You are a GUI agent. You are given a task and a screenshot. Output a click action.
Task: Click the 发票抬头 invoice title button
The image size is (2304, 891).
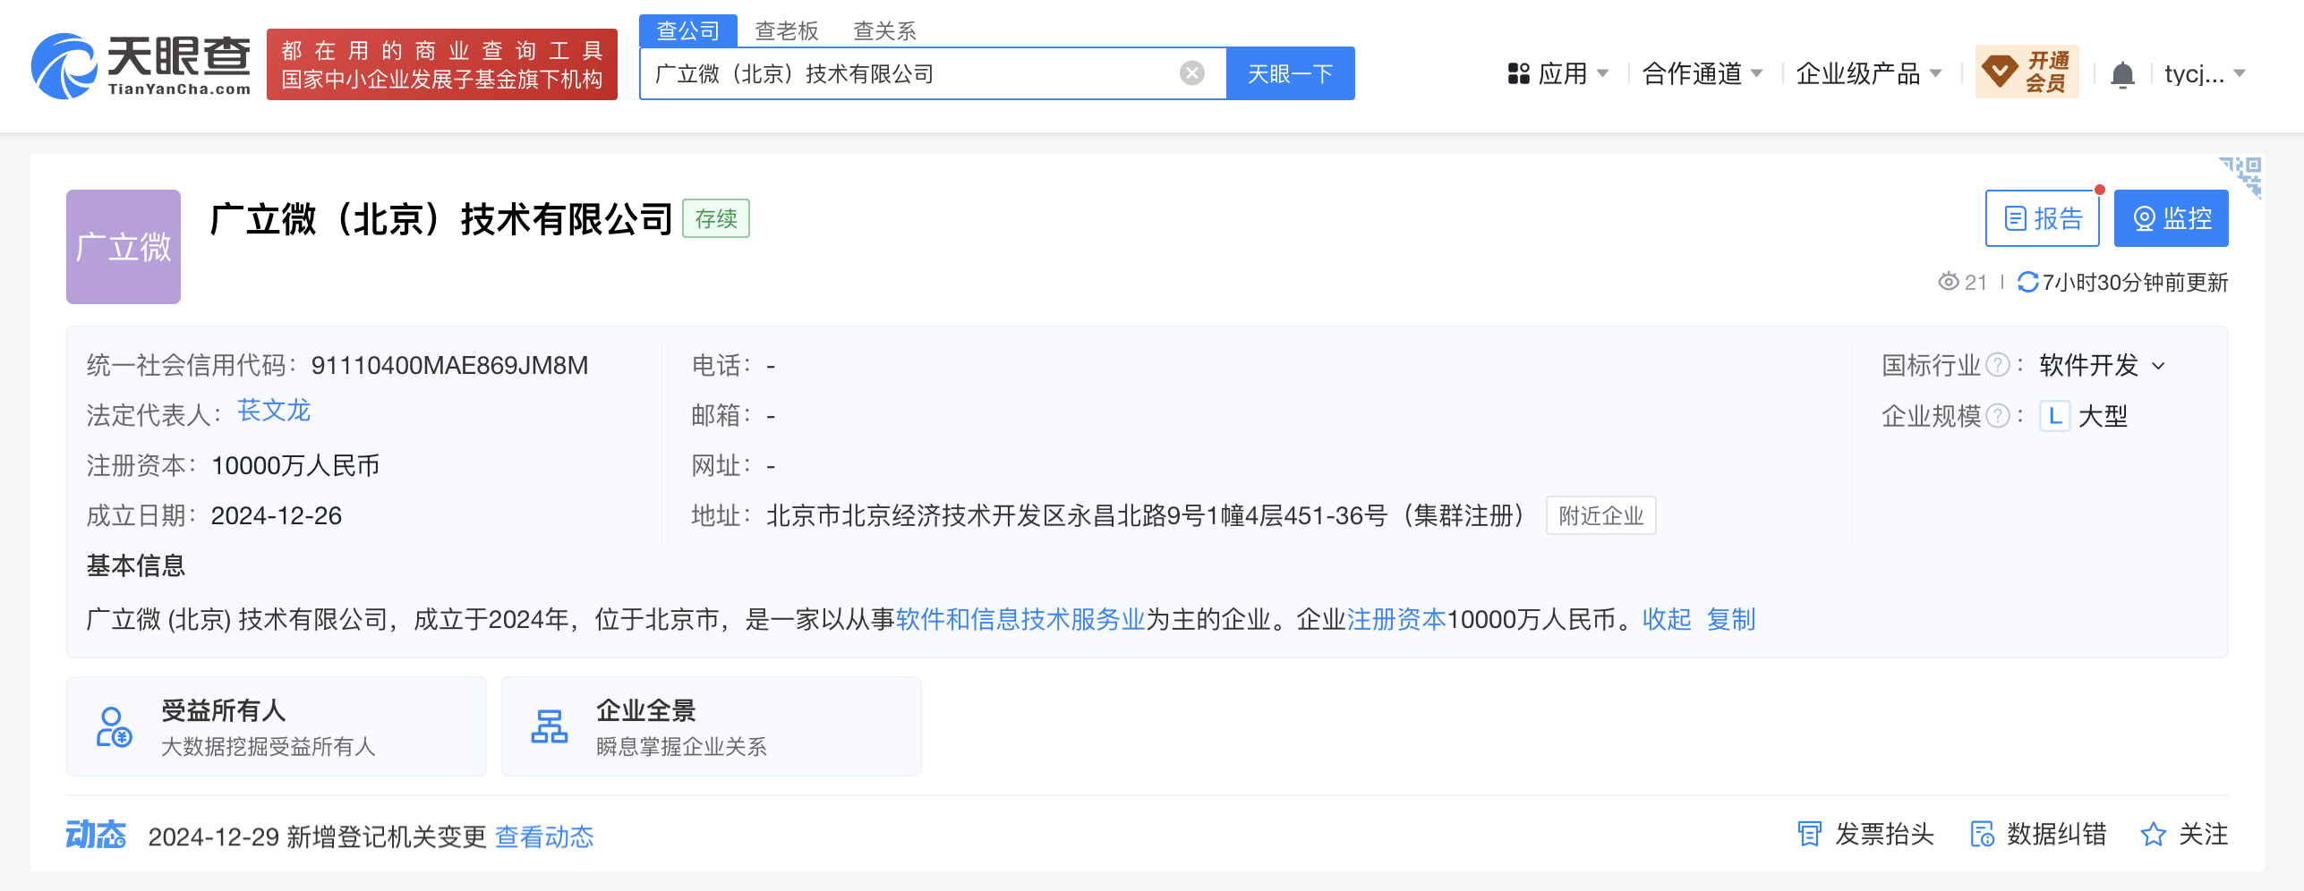[x=1866, y=835]
